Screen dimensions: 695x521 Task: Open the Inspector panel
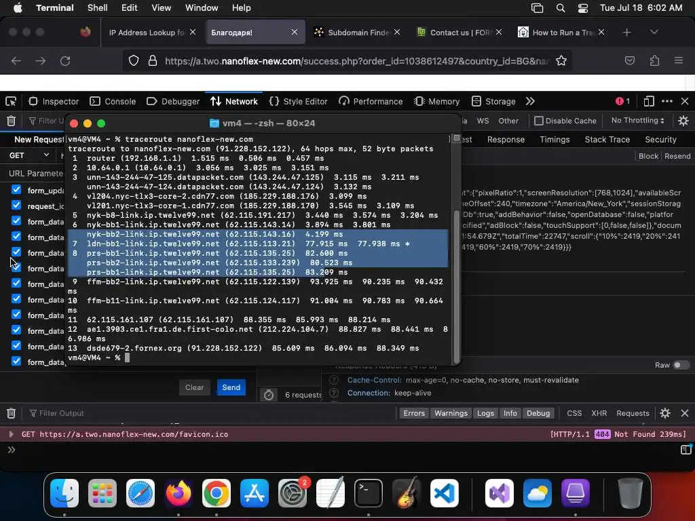pos(53,102)
